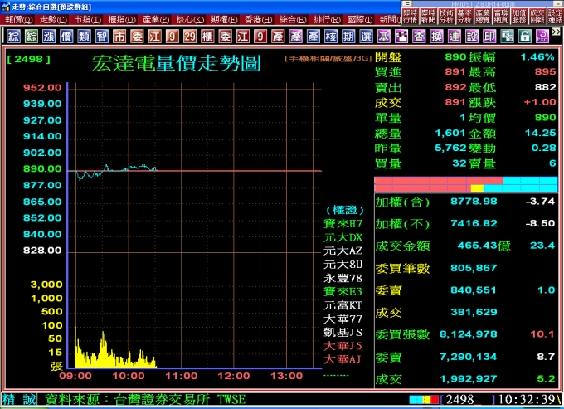This screenshot has width=564, height=409.
Task: Open the 排行(R) menu
Action: [327, 19]
